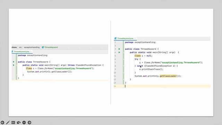
Task: Click highlighted Class keyword on line 5
Action: point(138,56)
